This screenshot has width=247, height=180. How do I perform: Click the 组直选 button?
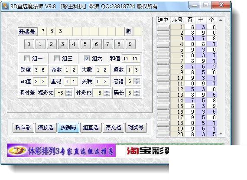(x=91, y=128)
